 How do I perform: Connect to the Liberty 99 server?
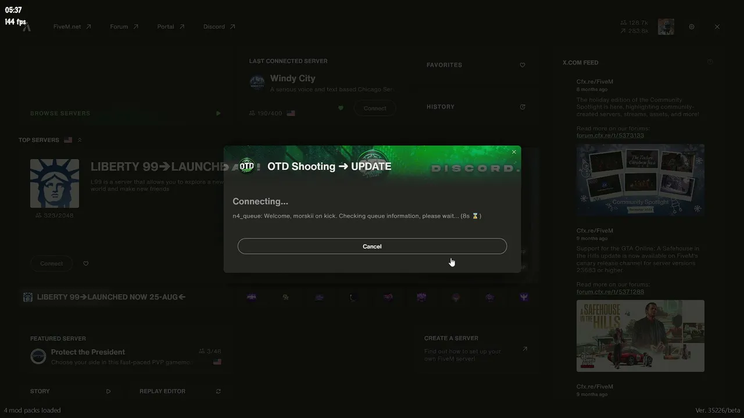point(51,264)
